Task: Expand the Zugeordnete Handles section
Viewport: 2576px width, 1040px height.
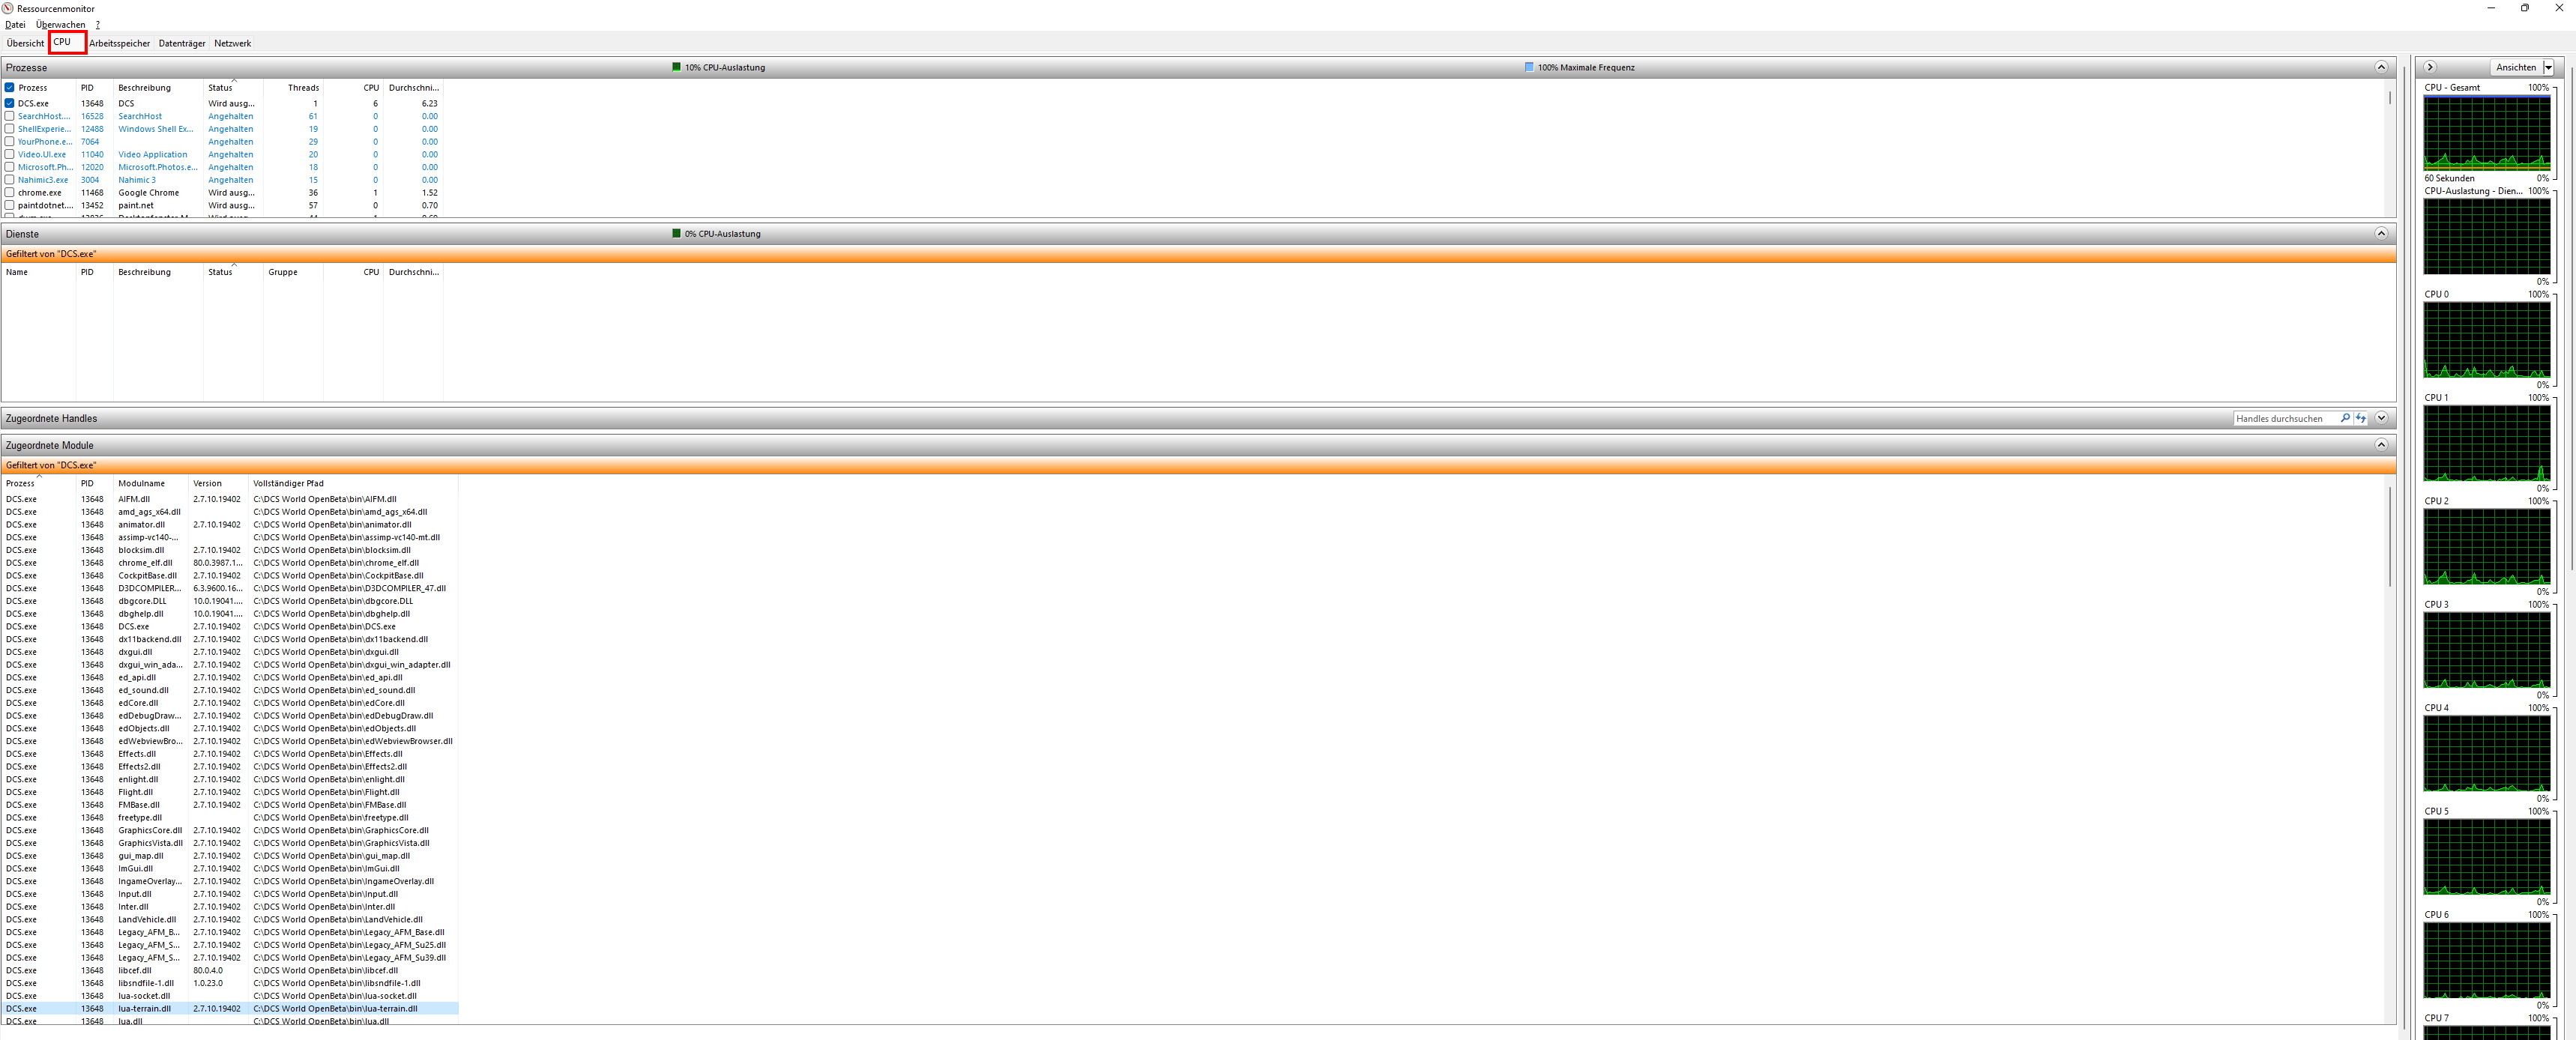Action: 2380,418
